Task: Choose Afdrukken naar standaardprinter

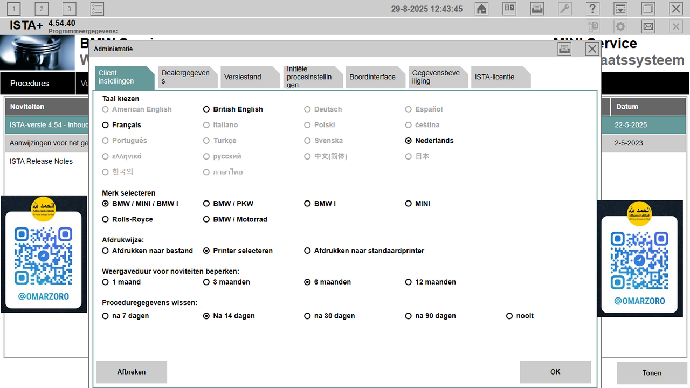Action: click(x=364, y=251)
